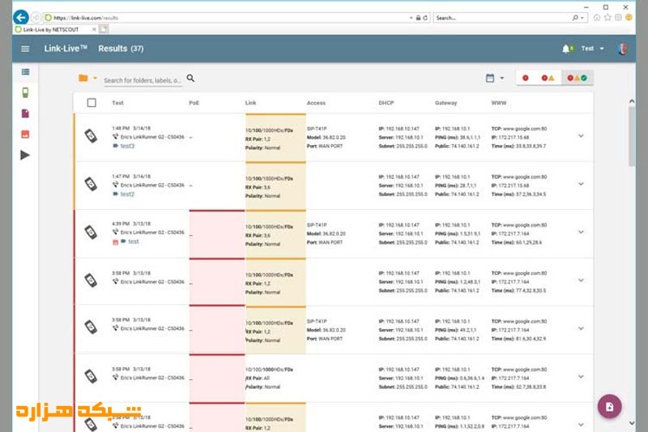Open the red image icon in sidebar
The width and height of the screenshot is (648, 432).
click(x=25, y=135)
